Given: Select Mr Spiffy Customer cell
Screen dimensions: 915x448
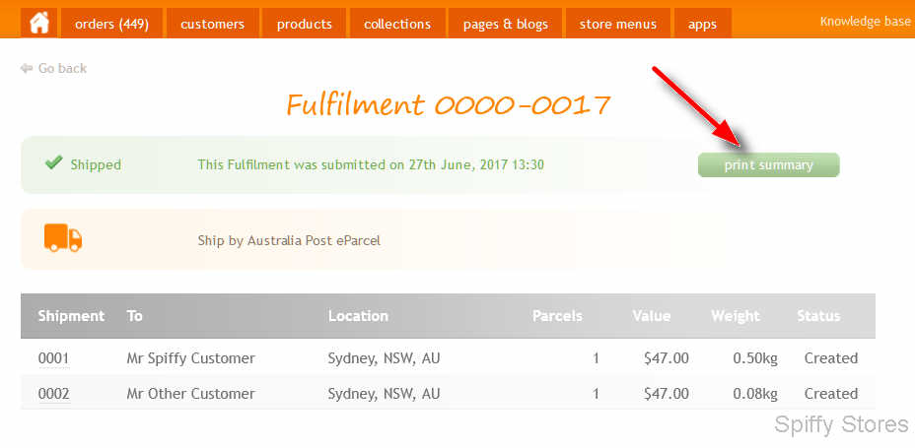Looking at the screenshot, I should pos(191,358).
